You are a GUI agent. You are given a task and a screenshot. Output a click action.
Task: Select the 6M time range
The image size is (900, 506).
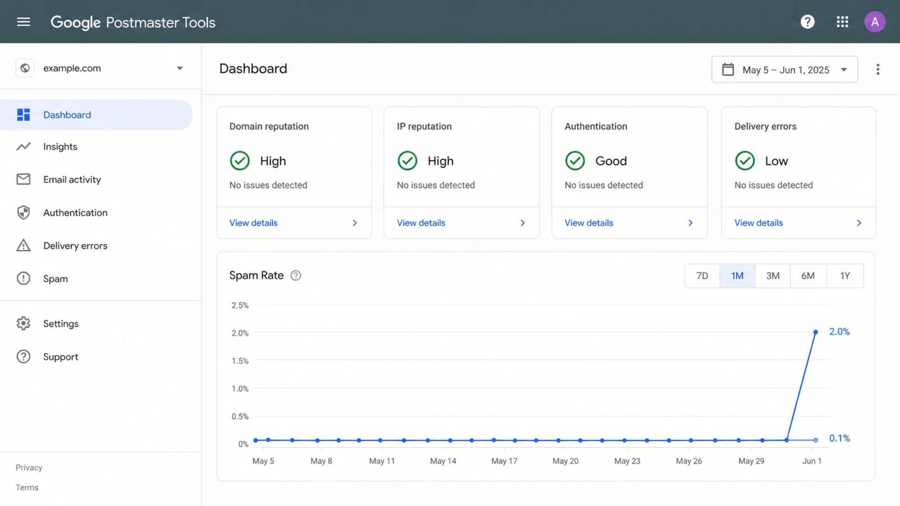pos(808,276)
